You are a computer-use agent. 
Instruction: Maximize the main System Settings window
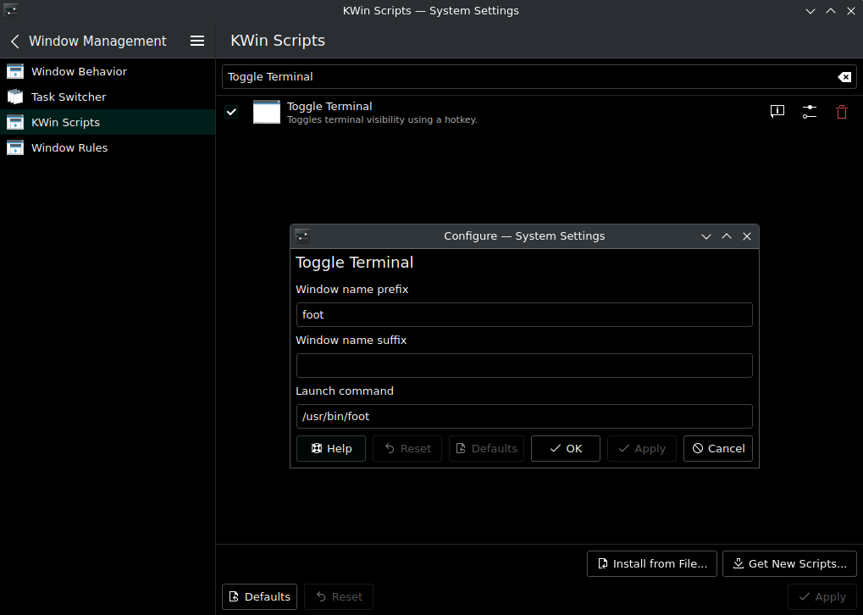(831, 11)
